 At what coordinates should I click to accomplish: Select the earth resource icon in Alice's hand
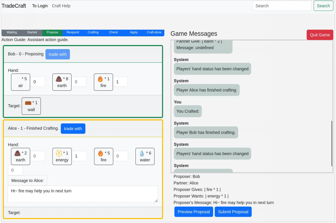[20, 156]
